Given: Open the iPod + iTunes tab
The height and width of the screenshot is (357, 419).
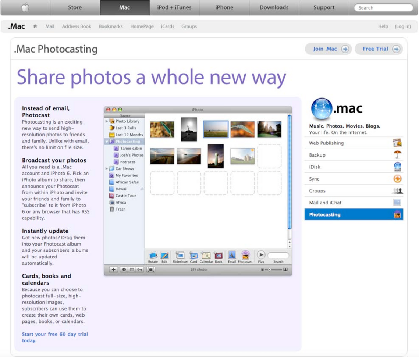Looking at the screenshot, I should pyautogui.click(x=174, y=7).
